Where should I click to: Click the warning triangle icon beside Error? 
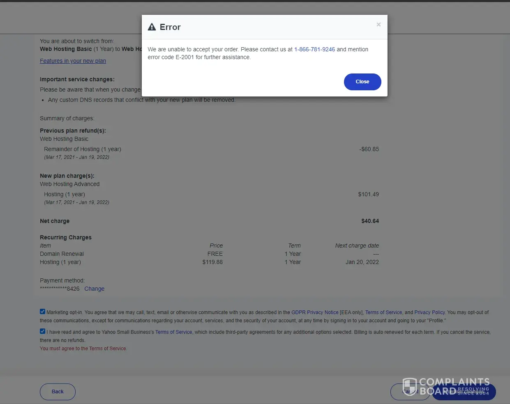coord(152,27)
